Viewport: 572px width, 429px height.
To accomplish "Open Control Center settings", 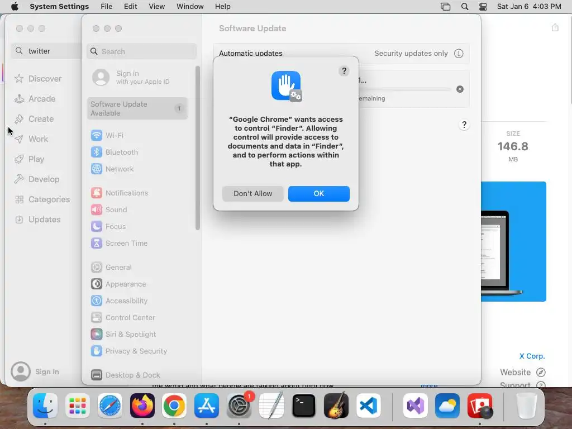I will point(137,318).
